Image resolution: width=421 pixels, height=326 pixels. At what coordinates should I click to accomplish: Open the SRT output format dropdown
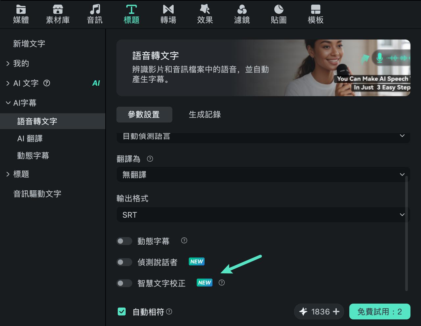263,215
